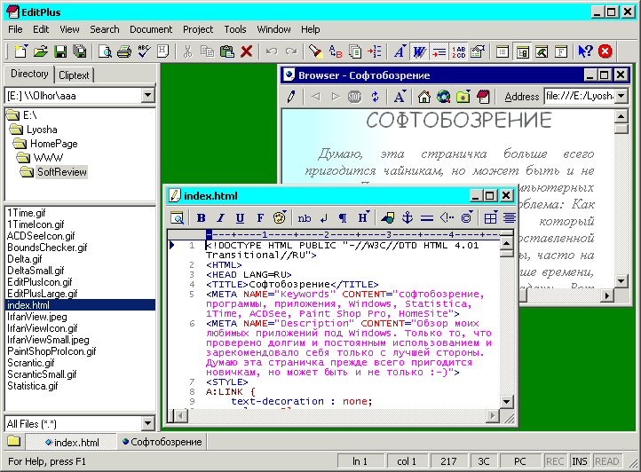Insert a table with table icon
The height and width of the screenshot is (472, 641).
490,218
